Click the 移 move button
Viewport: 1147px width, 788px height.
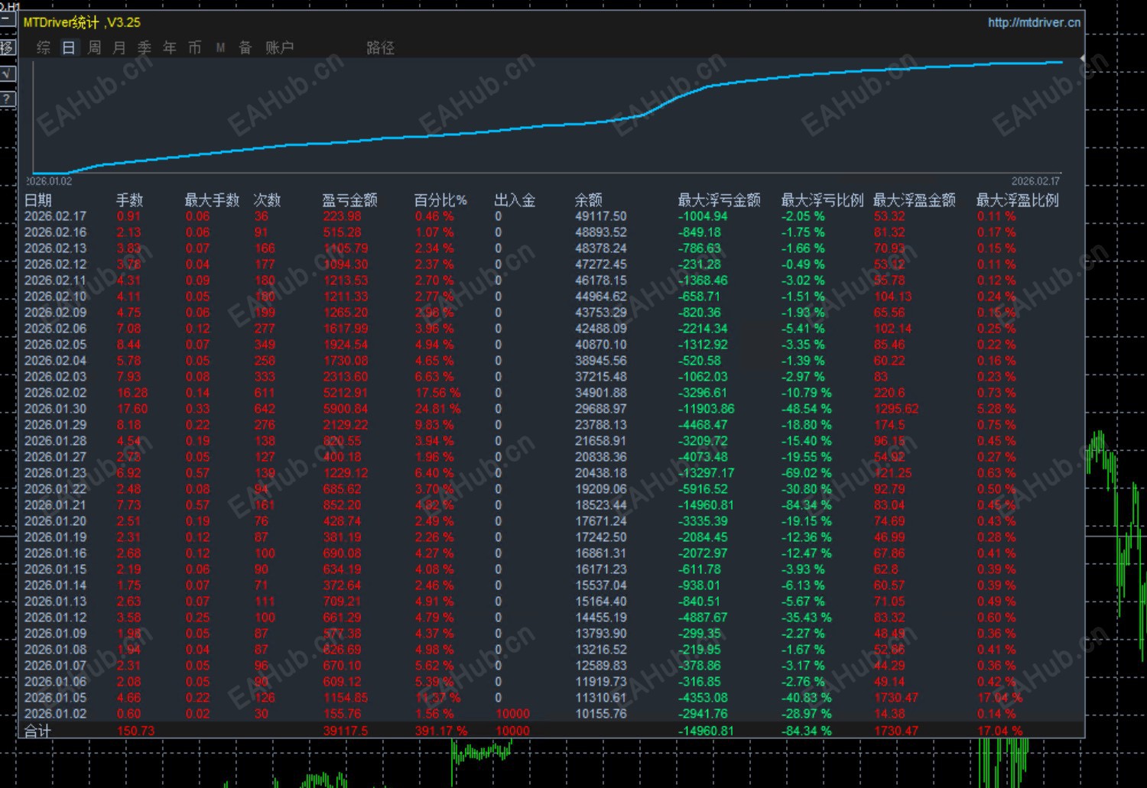click(x=7, y=47)
